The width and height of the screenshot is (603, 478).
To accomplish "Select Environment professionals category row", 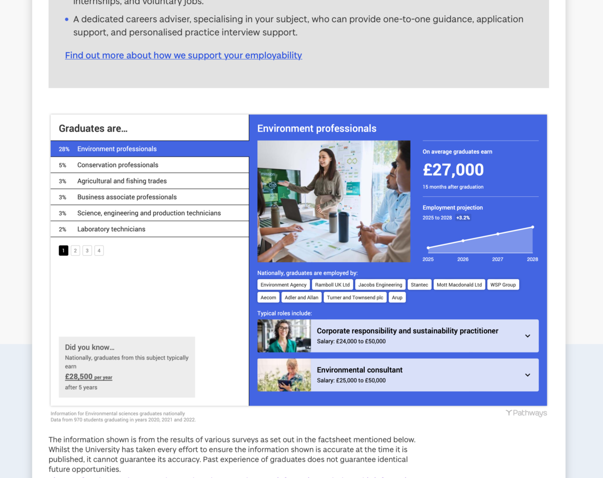I will (x=150, y=149).
